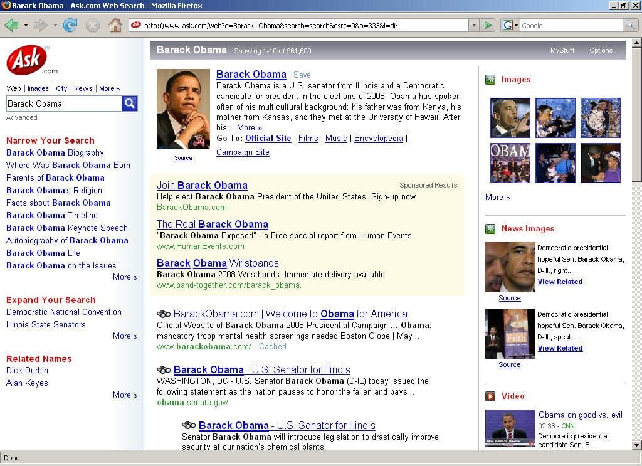Click the Google search engine icon
Screen dimensions: 642x466
pos(507,25)
